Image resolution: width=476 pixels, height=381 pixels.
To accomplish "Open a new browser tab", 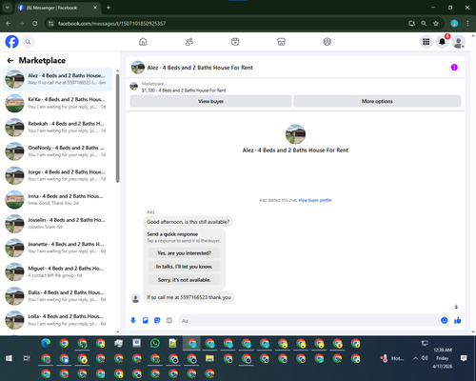I will [109, 8].
